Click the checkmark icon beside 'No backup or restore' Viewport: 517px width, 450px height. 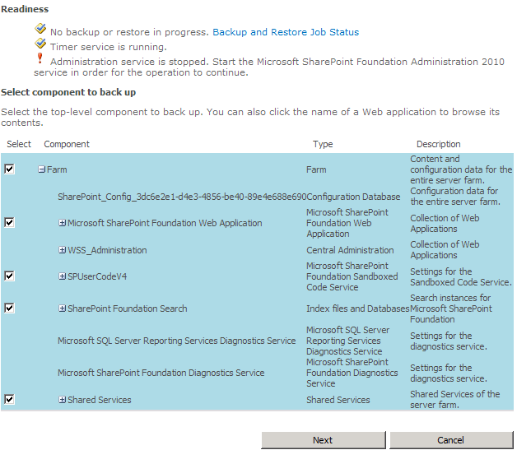pyautogui.click(x=40, y=29)
